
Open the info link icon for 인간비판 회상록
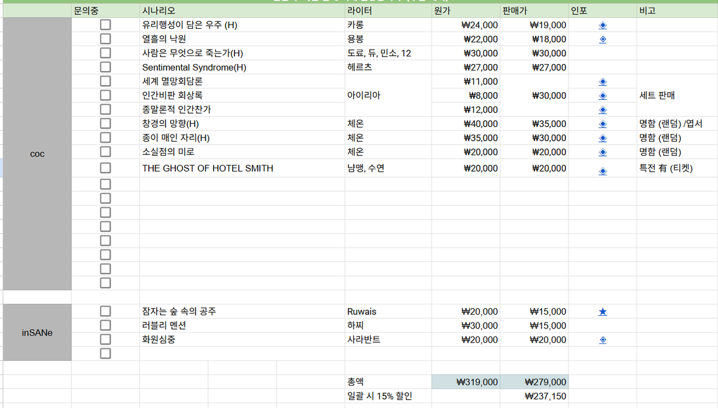pos(603,96)
